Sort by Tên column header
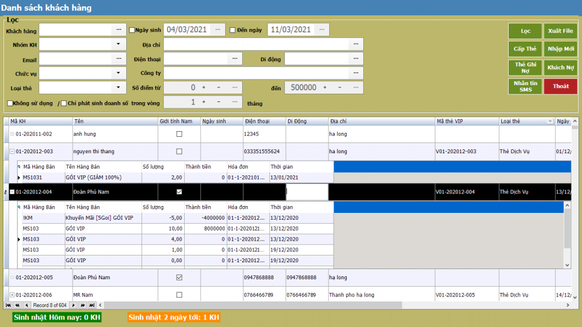The height and width of the screenshot is (327, 582). coord(115,121)
